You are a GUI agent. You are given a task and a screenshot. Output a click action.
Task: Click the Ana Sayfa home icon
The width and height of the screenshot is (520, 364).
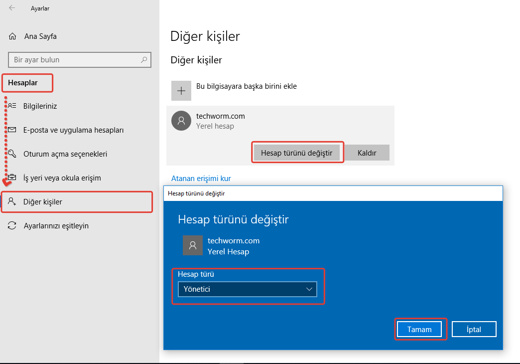[13, 36]
